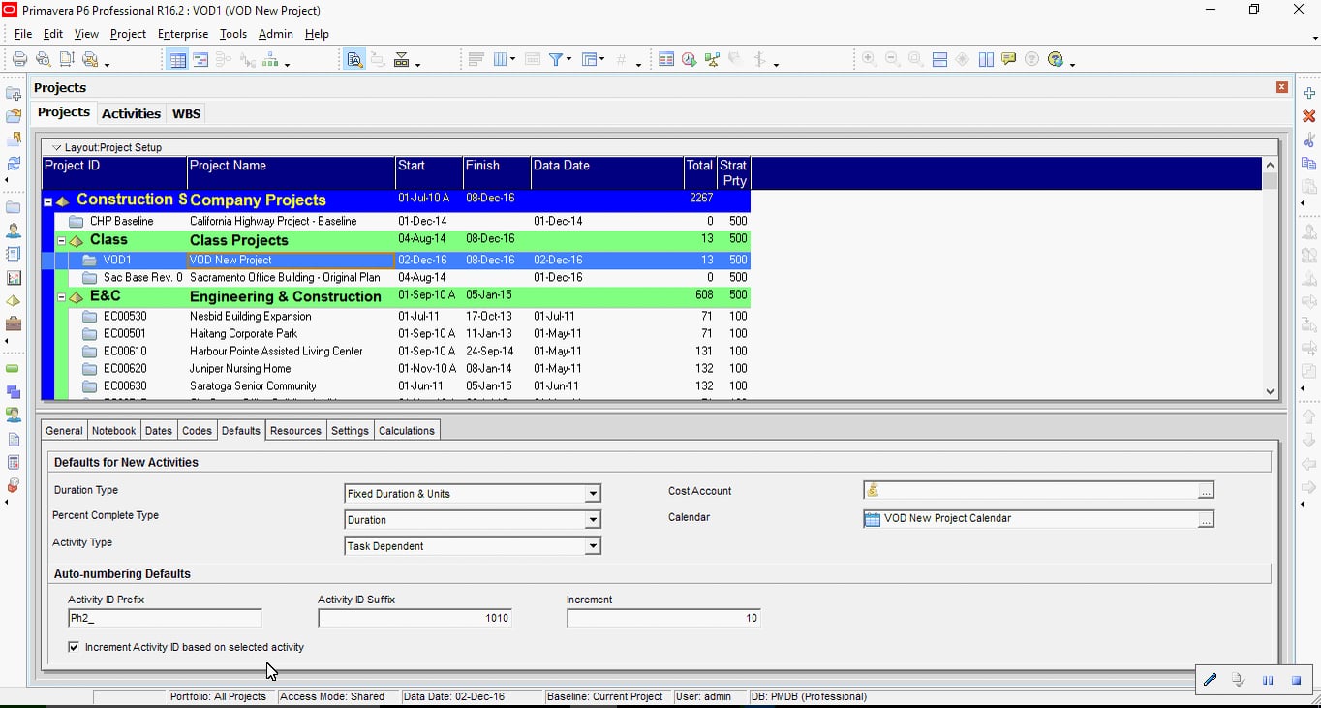Open the Activity Type dropdown
This screenshot has width=1321, height=708.
[x=592, y=546]
